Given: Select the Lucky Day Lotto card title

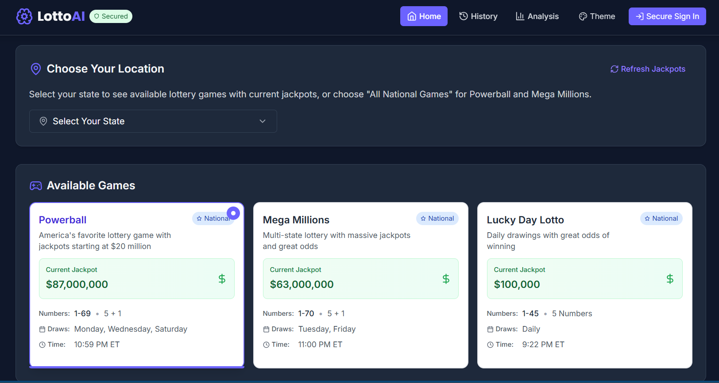Looking at the screenshot, I should pos(526,220).
